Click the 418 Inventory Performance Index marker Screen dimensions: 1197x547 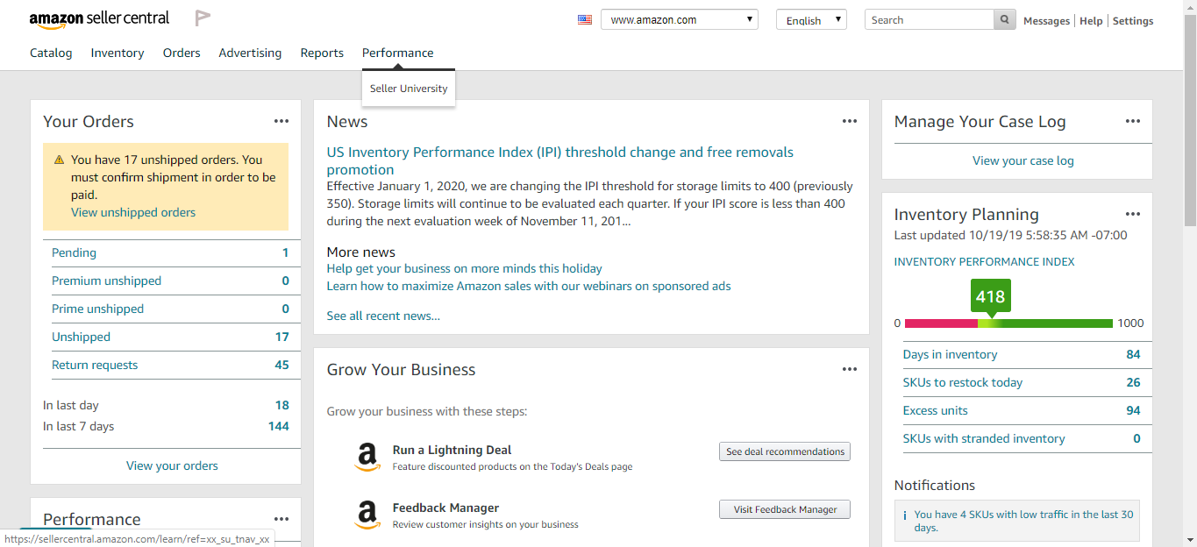pyautogui.click(x=991, y=297)
